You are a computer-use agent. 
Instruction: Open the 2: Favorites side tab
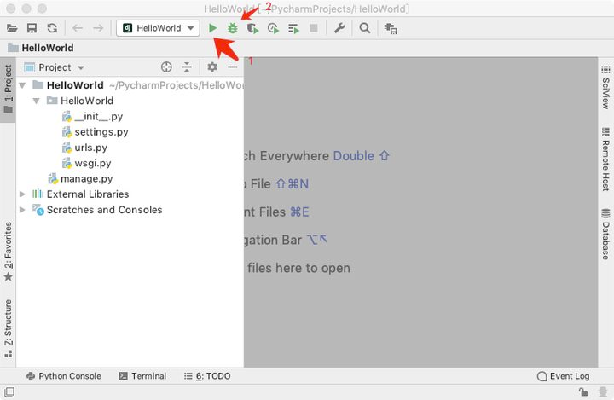click(8, 251)
